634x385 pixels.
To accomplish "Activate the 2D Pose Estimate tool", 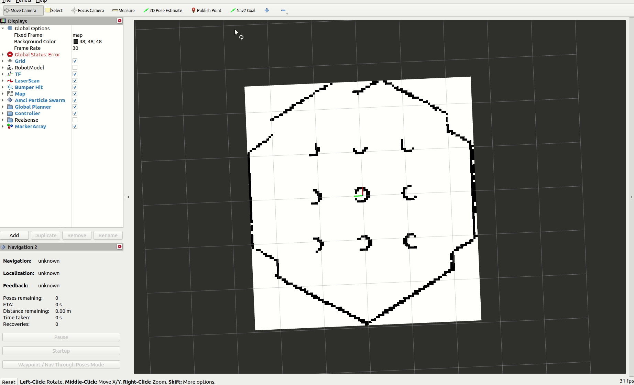I will [x=163, y=10].
